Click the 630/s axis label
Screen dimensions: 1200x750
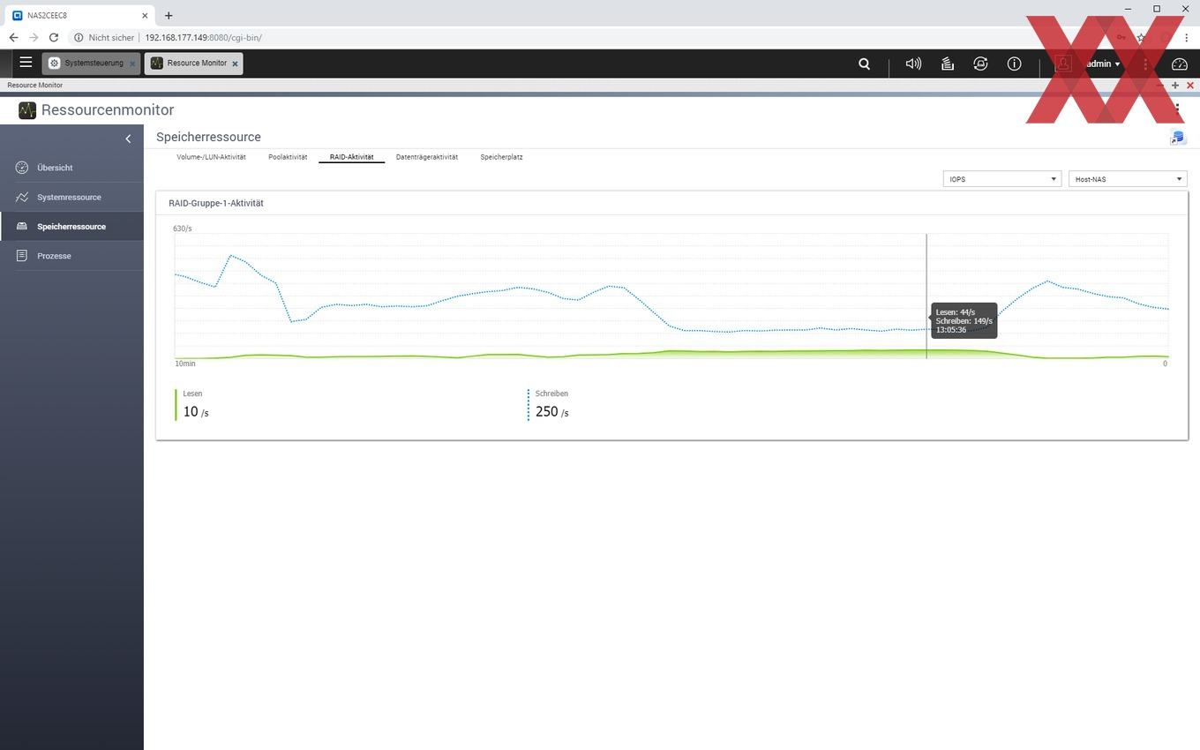click(183, 229)
